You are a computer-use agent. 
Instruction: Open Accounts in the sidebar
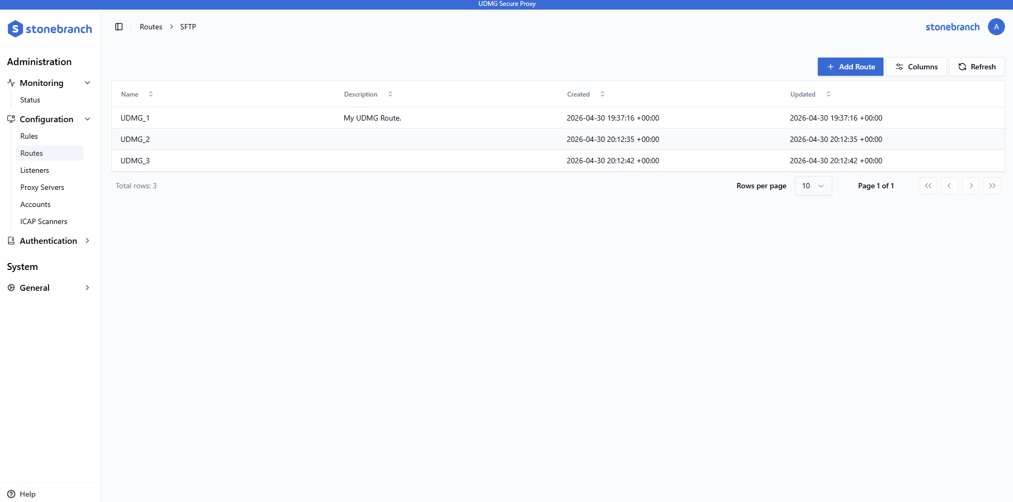pyautogui.click(x=36, y=204)
